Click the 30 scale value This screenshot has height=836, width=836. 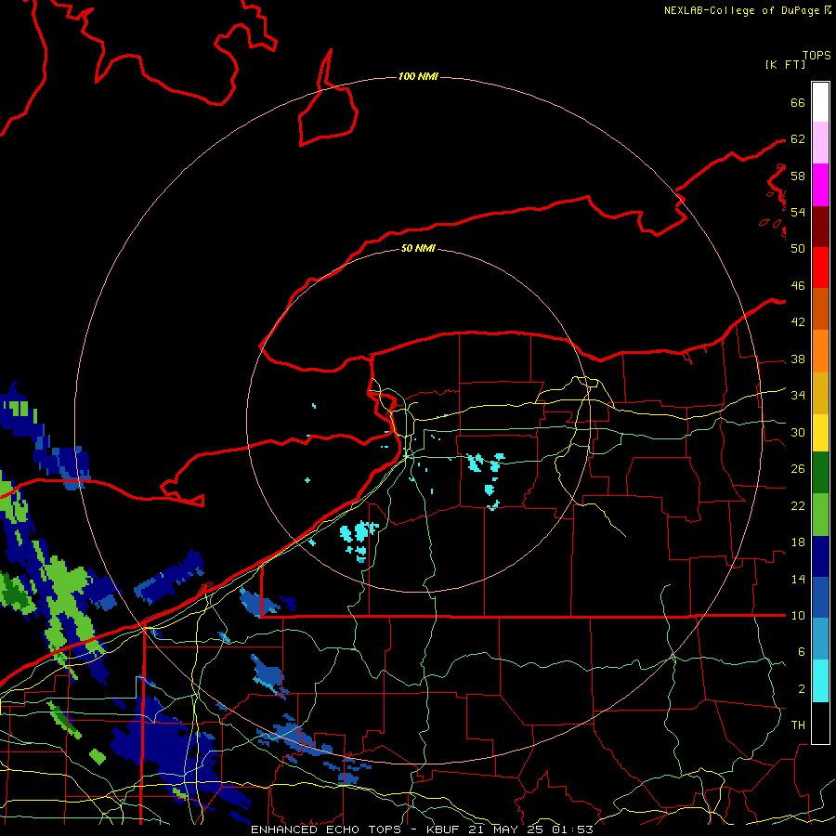coord(798,432)
